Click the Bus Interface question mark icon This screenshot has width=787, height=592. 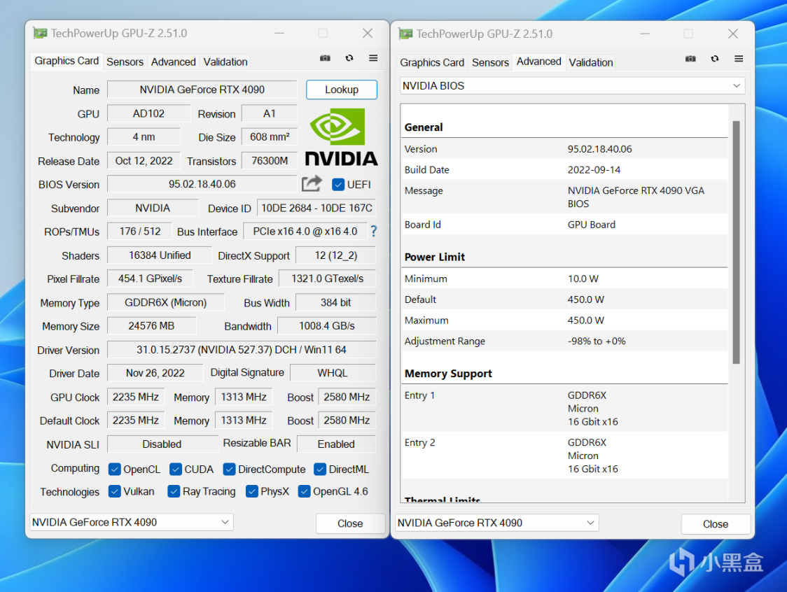373,231
